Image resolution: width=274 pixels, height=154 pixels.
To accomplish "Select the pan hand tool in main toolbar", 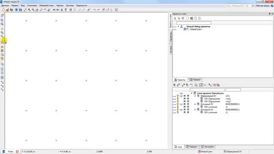I will click(71, 10).
